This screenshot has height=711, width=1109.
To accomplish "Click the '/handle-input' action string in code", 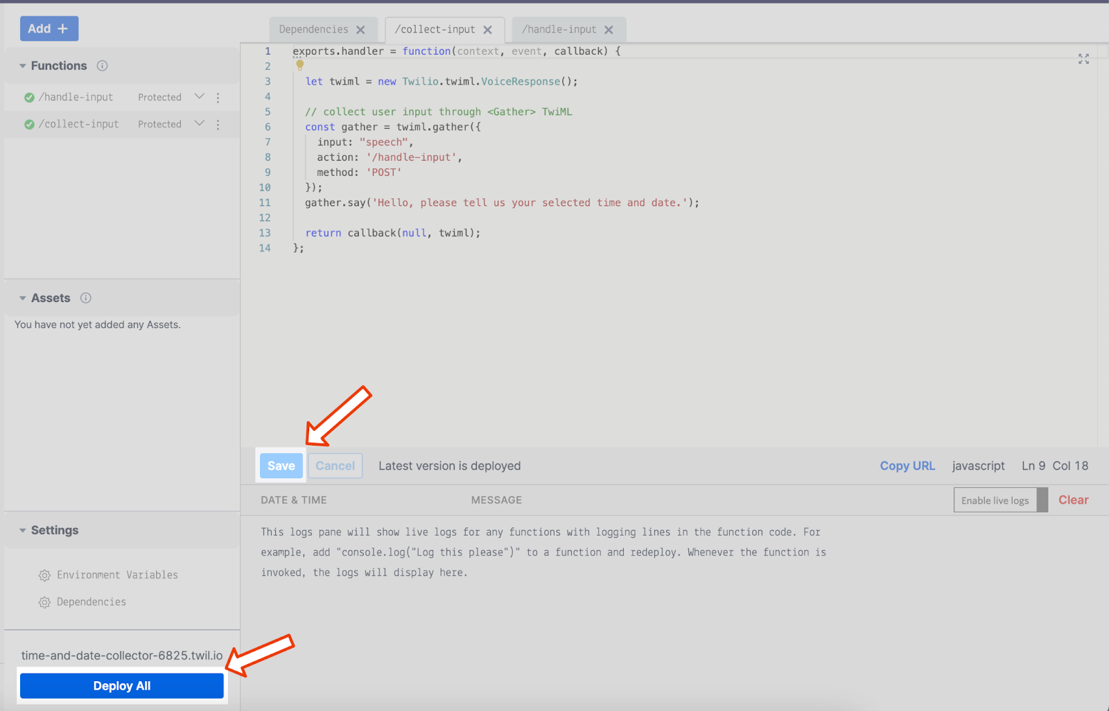I will pos(411,157).
